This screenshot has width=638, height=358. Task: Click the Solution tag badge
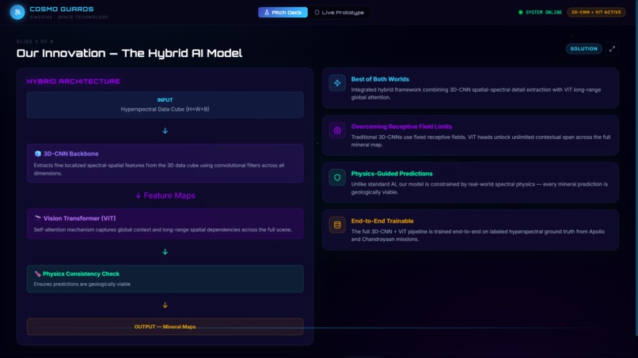pos(583,49)
